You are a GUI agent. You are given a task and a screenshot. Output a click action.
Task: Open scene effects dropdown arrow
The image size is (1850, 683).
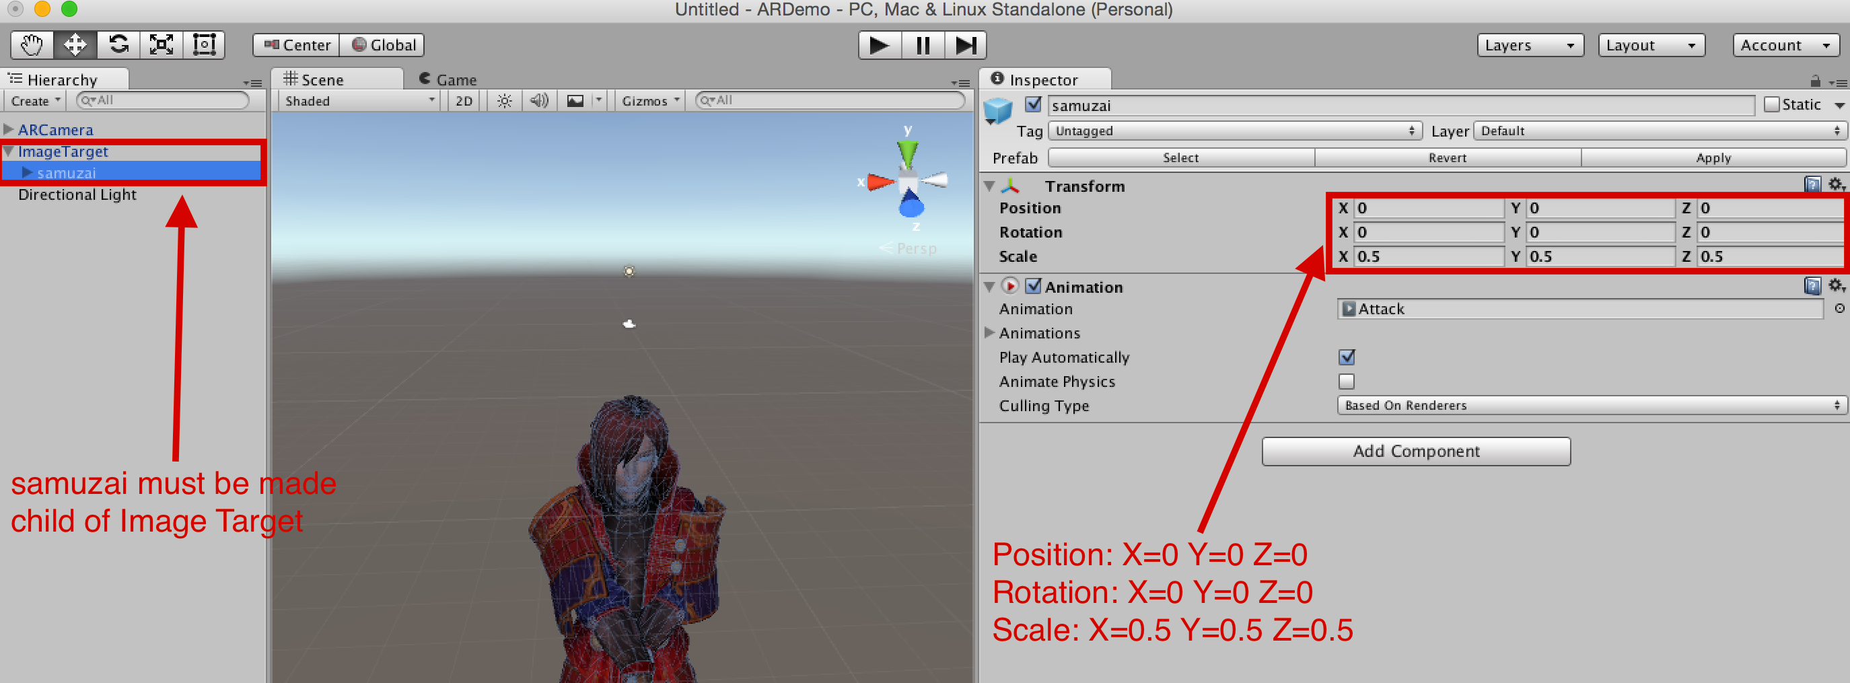point(598,100)
